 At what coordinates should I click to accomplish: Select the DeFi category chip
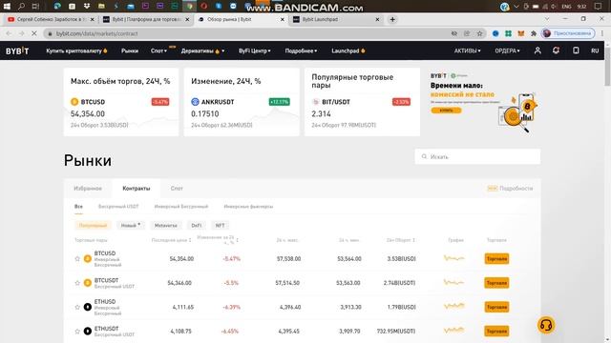pyautogui.click(x=197, y=225)
